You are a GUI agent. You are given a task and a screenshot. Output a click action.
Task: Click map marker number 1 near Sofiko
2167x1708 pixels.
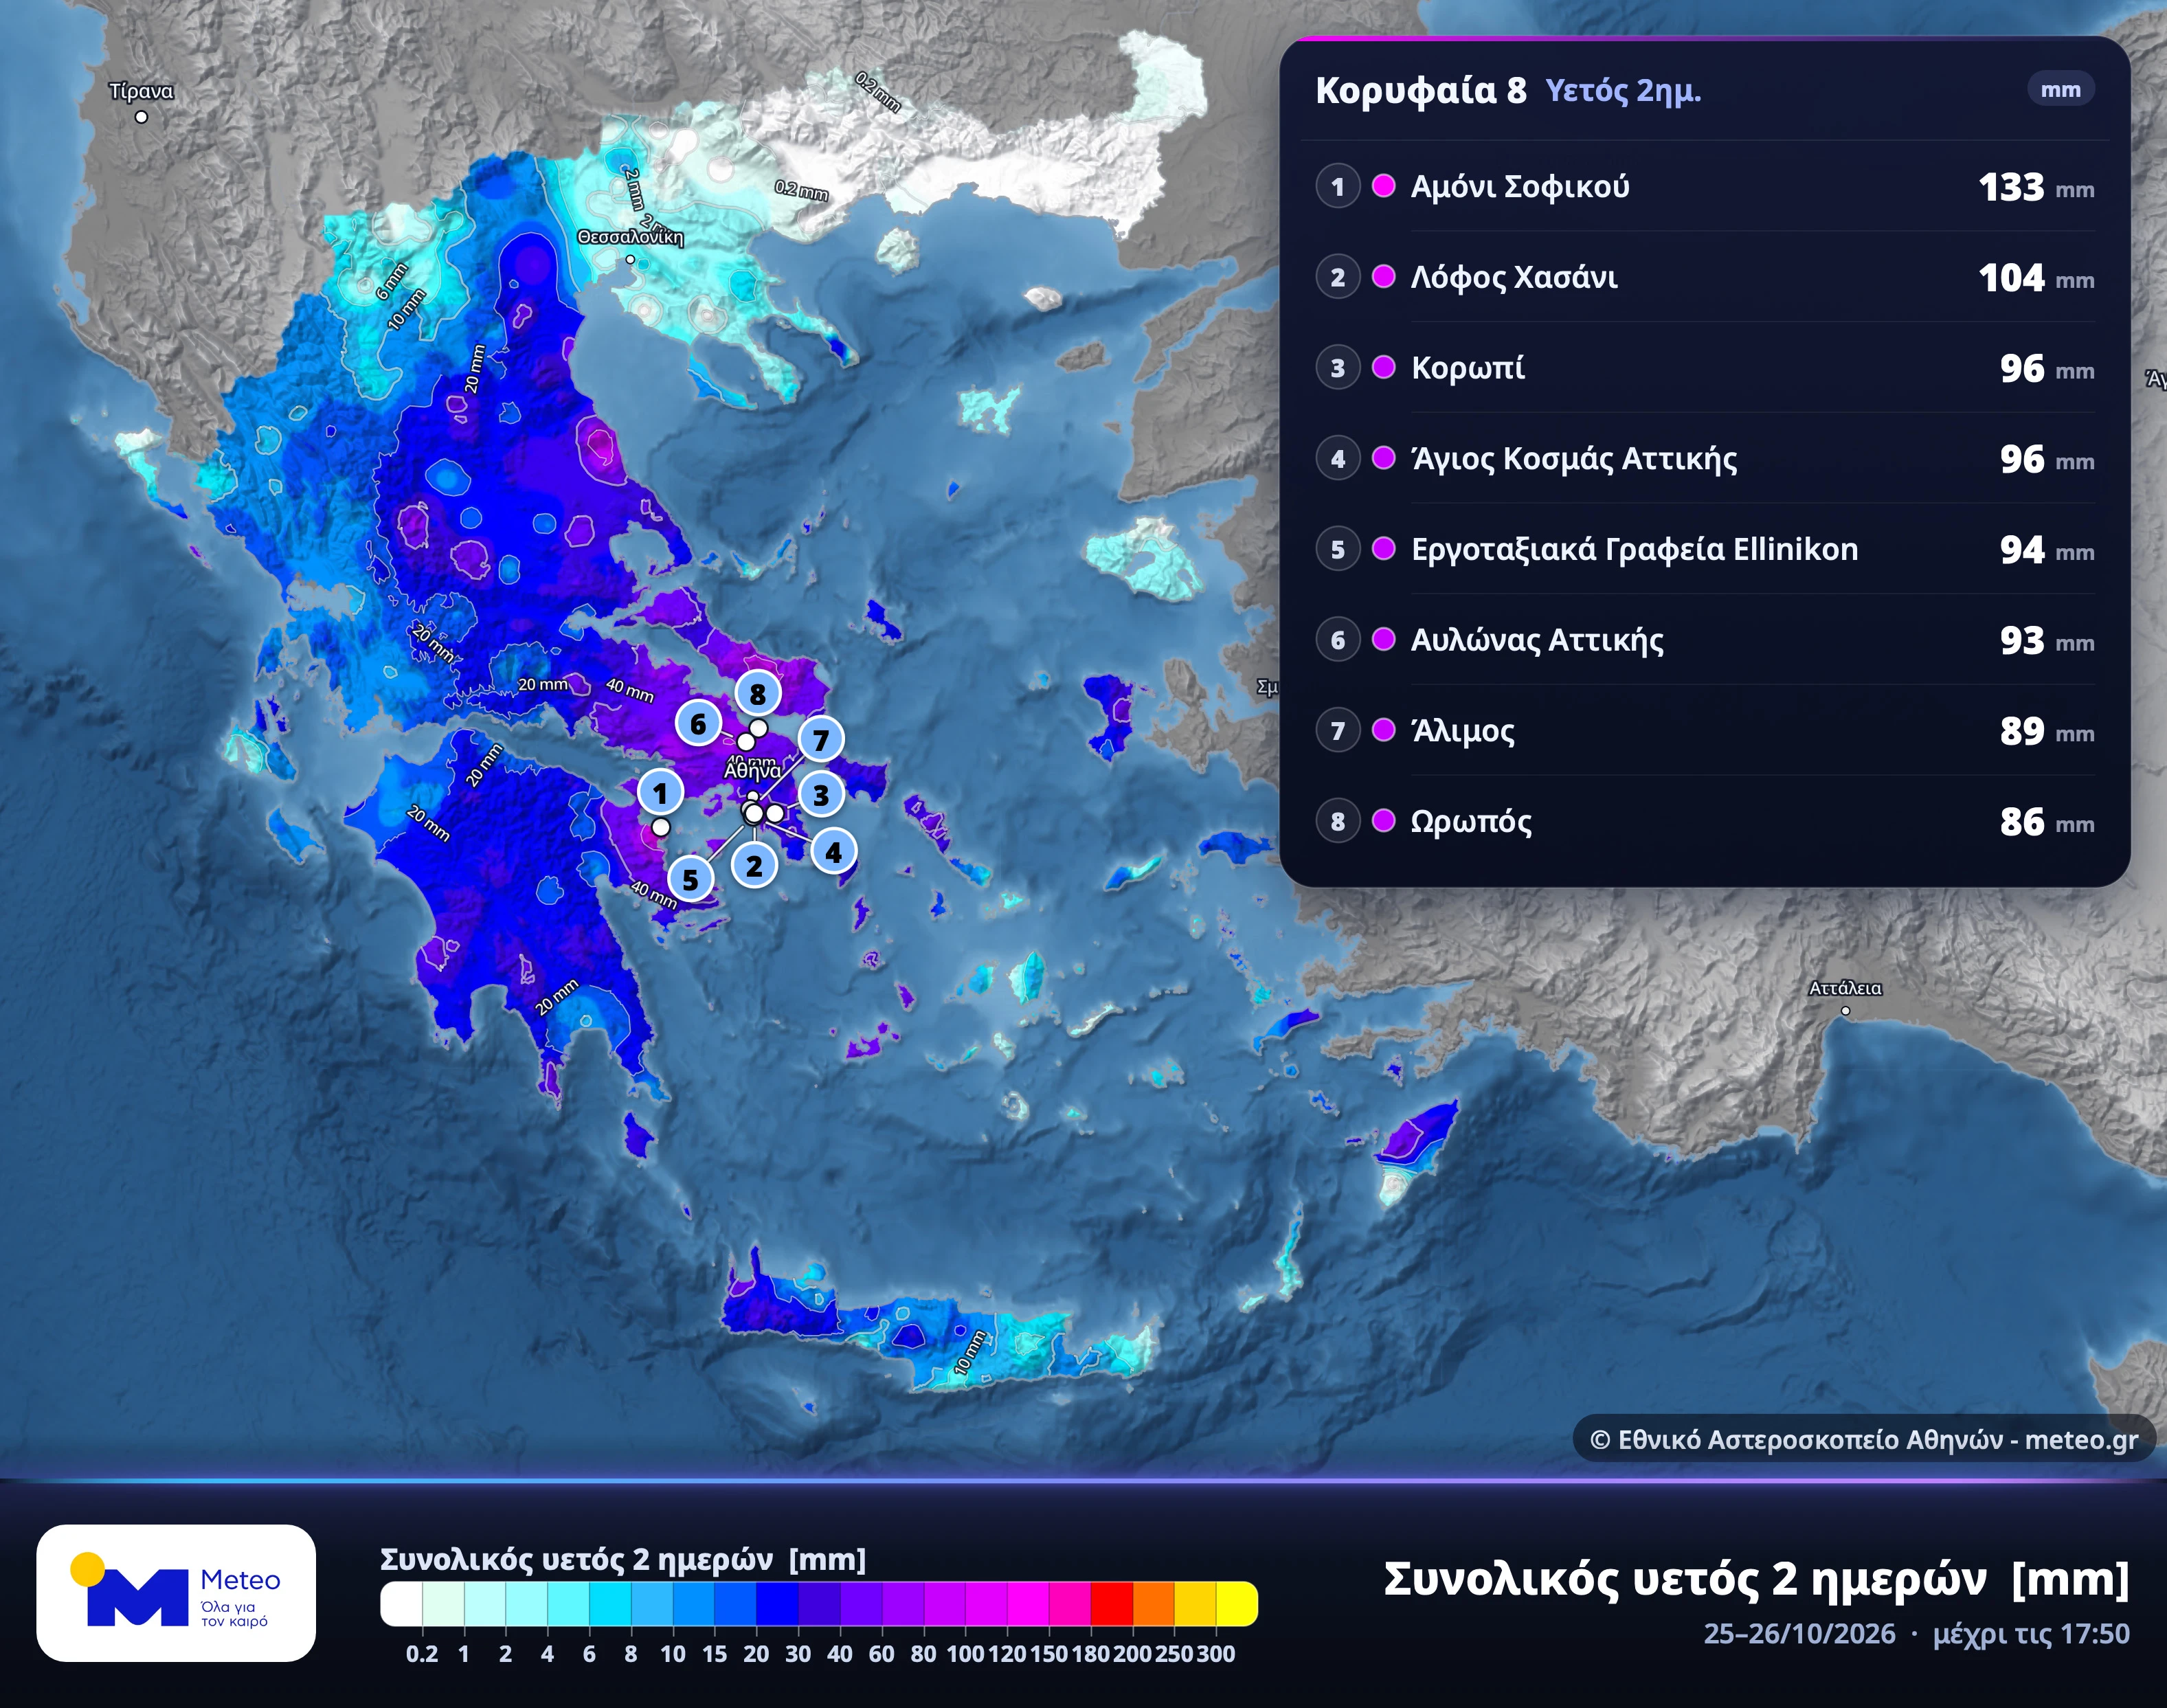pos(660,793)
